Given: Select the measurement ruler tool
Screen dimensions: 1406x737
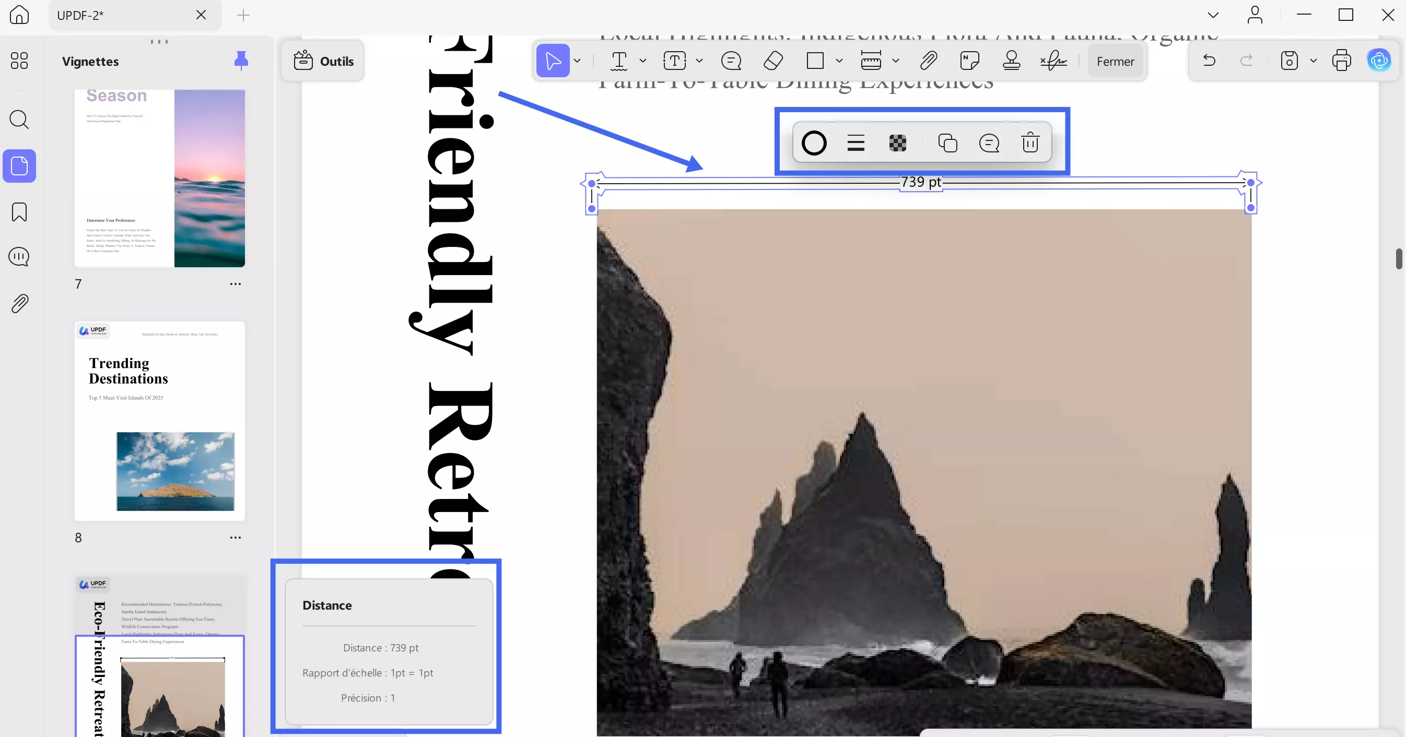Looking at the screenshot, I should click(x=871, y=61).
